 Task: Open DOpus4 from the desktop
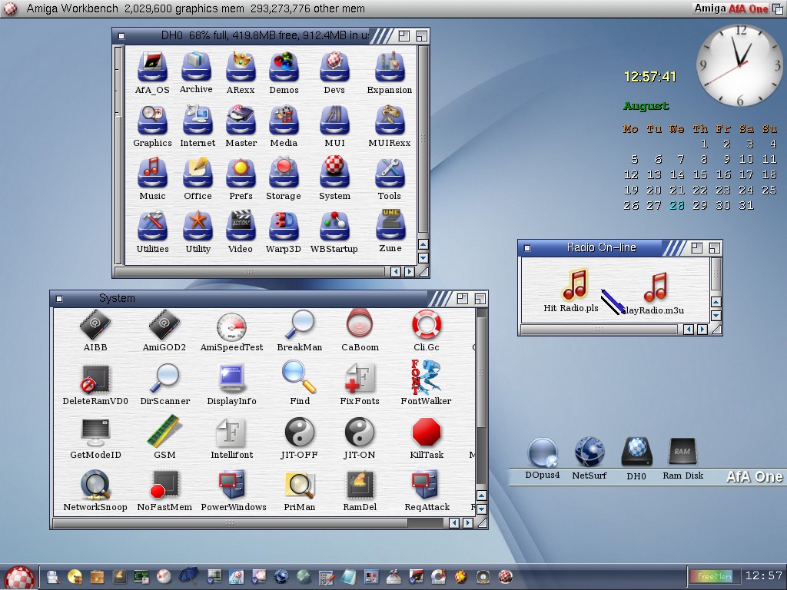coord(543,453)
